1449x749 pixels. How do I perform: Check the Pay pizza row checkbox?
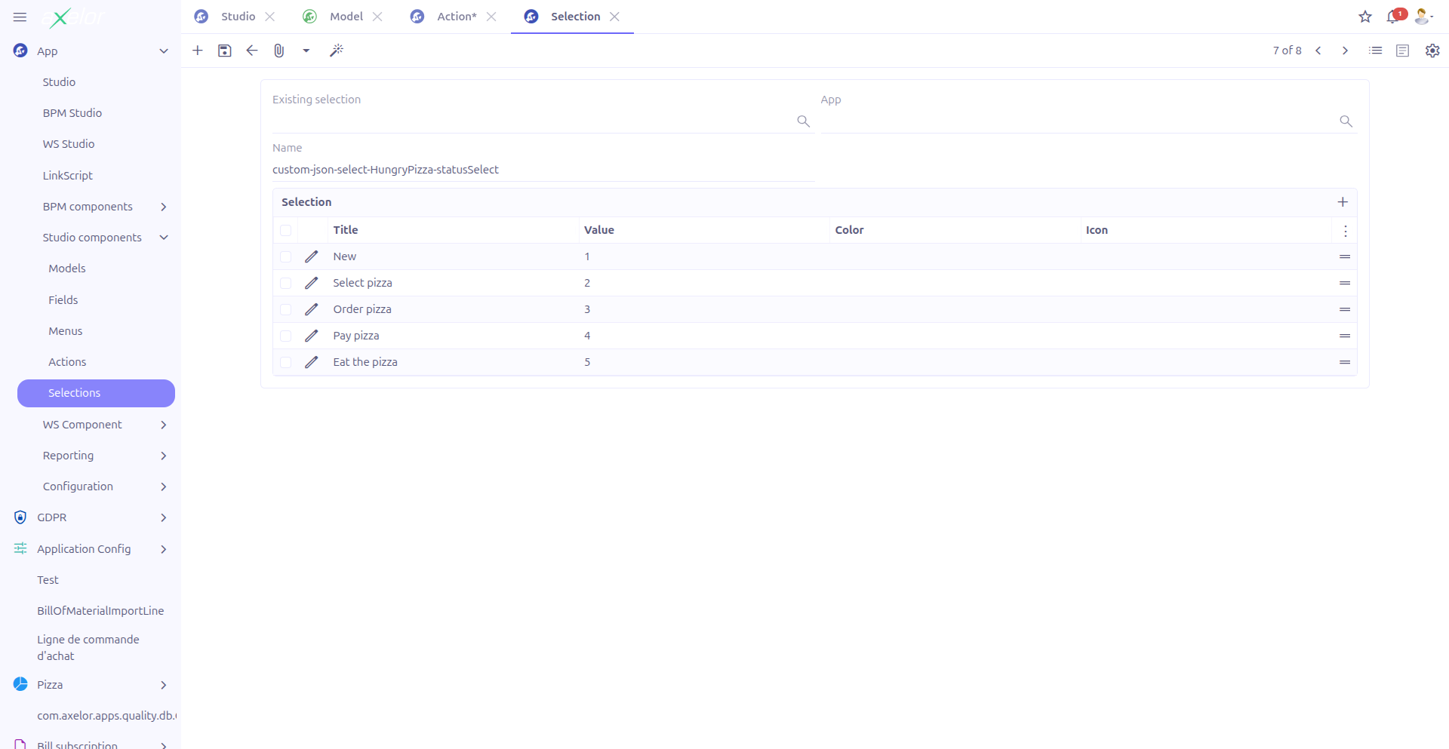point(285,336)
